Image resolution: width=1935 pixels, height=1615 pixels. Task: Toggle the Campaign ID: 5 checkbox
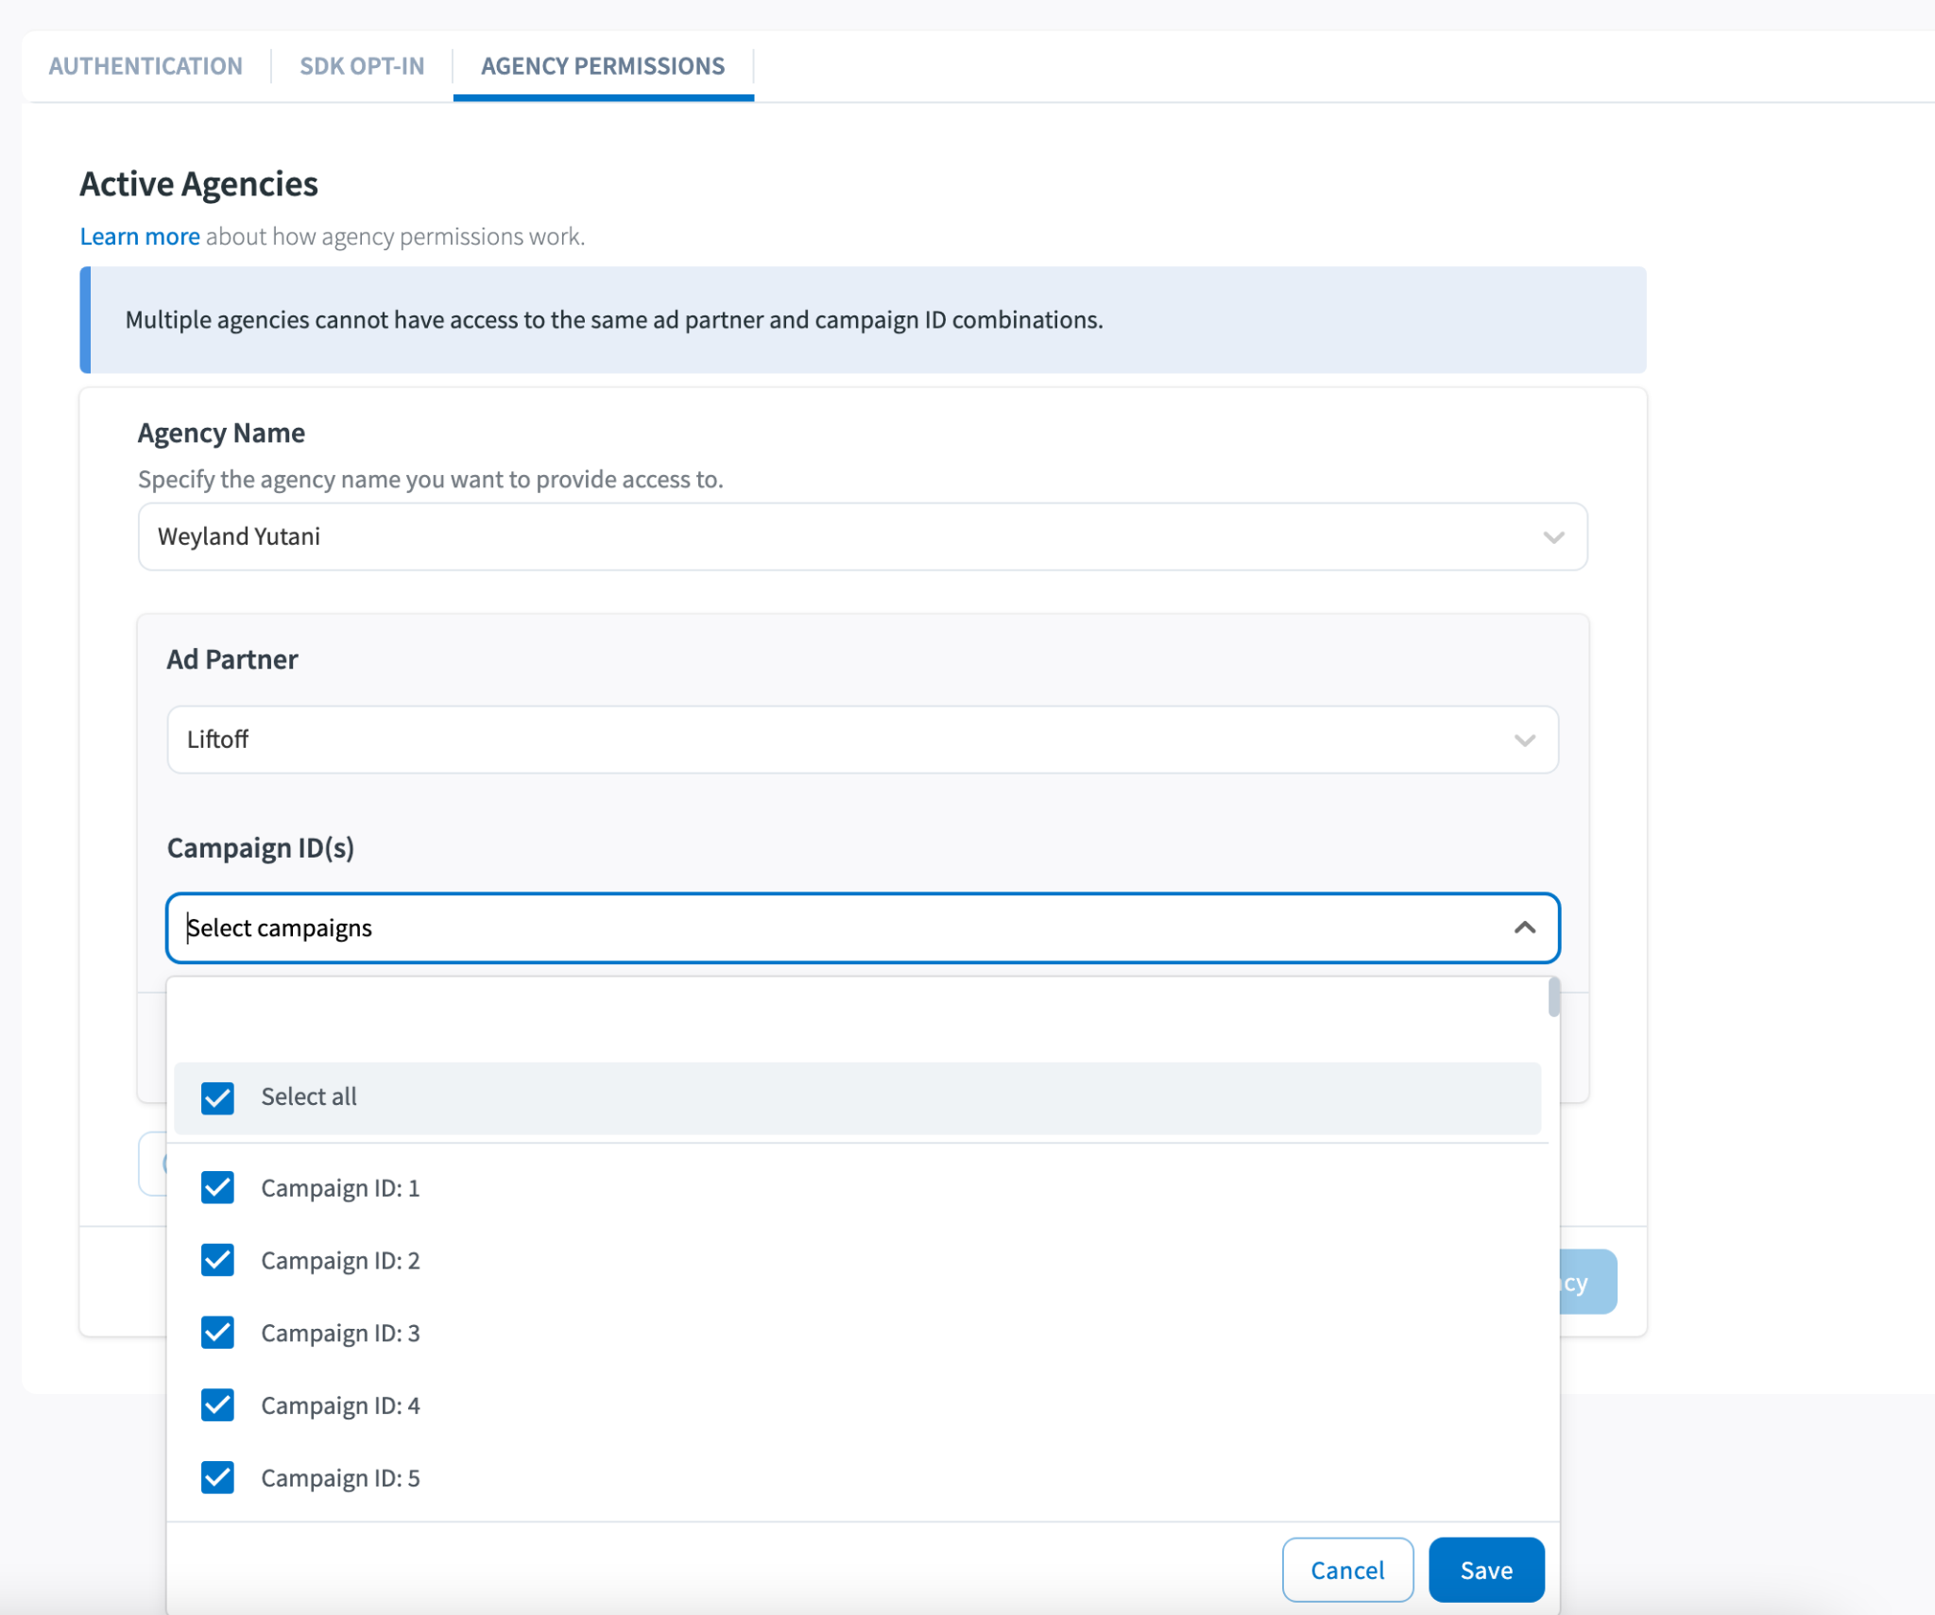point(217,1477)
